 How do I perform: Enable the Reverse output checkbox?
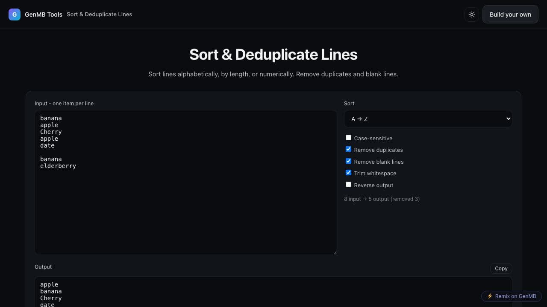click(x=348, y=185)
